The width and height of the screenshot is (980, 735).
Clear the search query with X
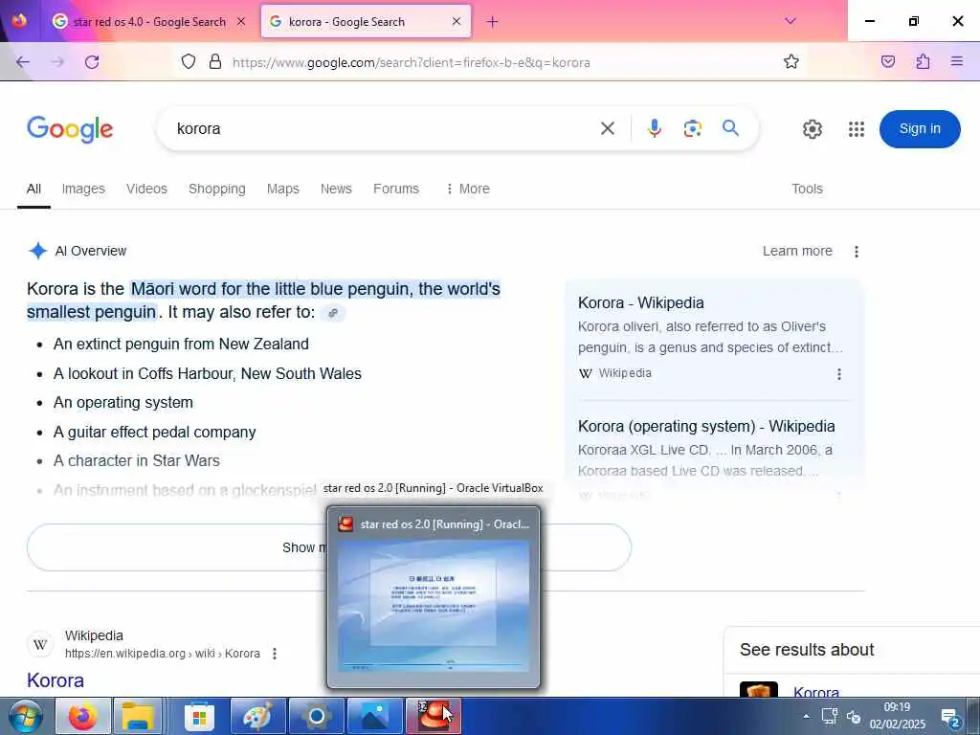(608, 129)
